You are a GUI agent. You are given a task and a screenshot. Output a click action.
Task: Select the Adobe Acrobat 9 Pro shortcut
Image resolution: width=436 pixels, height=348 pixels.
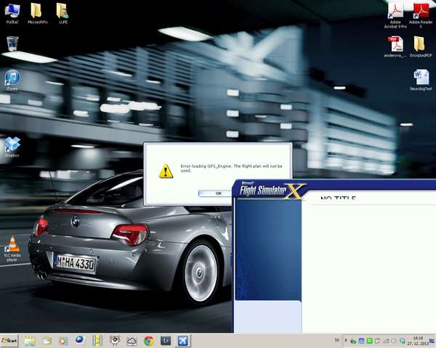395,15
